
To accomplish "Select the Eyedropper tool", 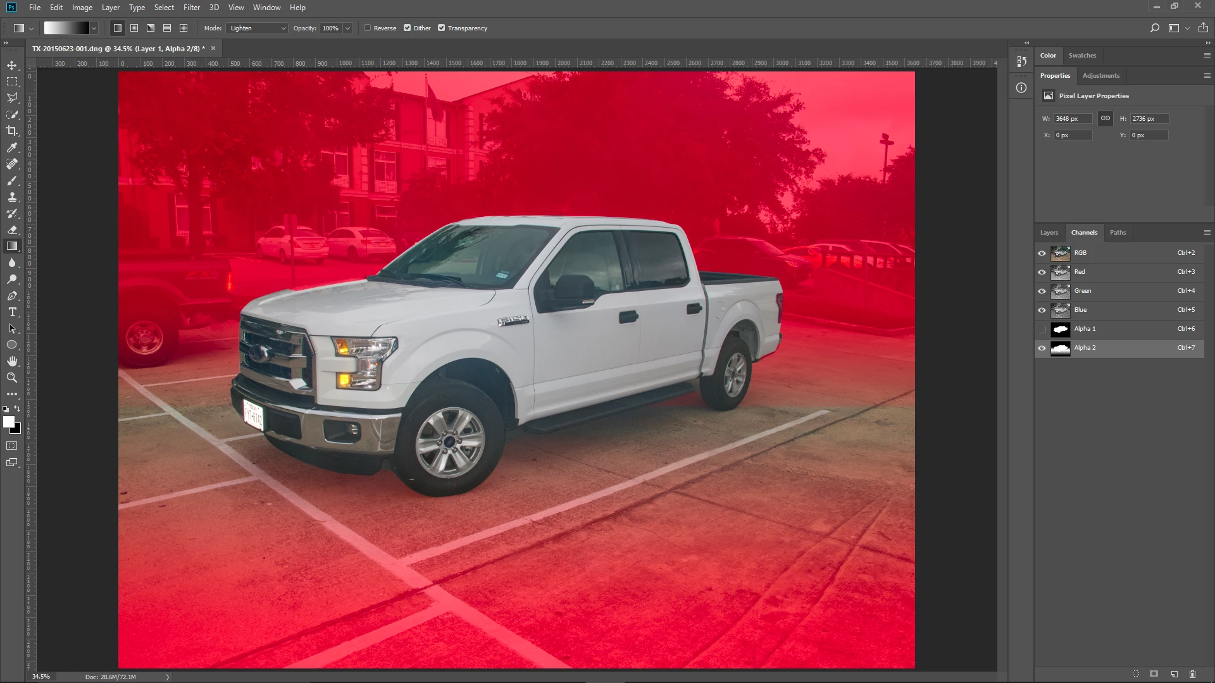I will click(12, 147).
